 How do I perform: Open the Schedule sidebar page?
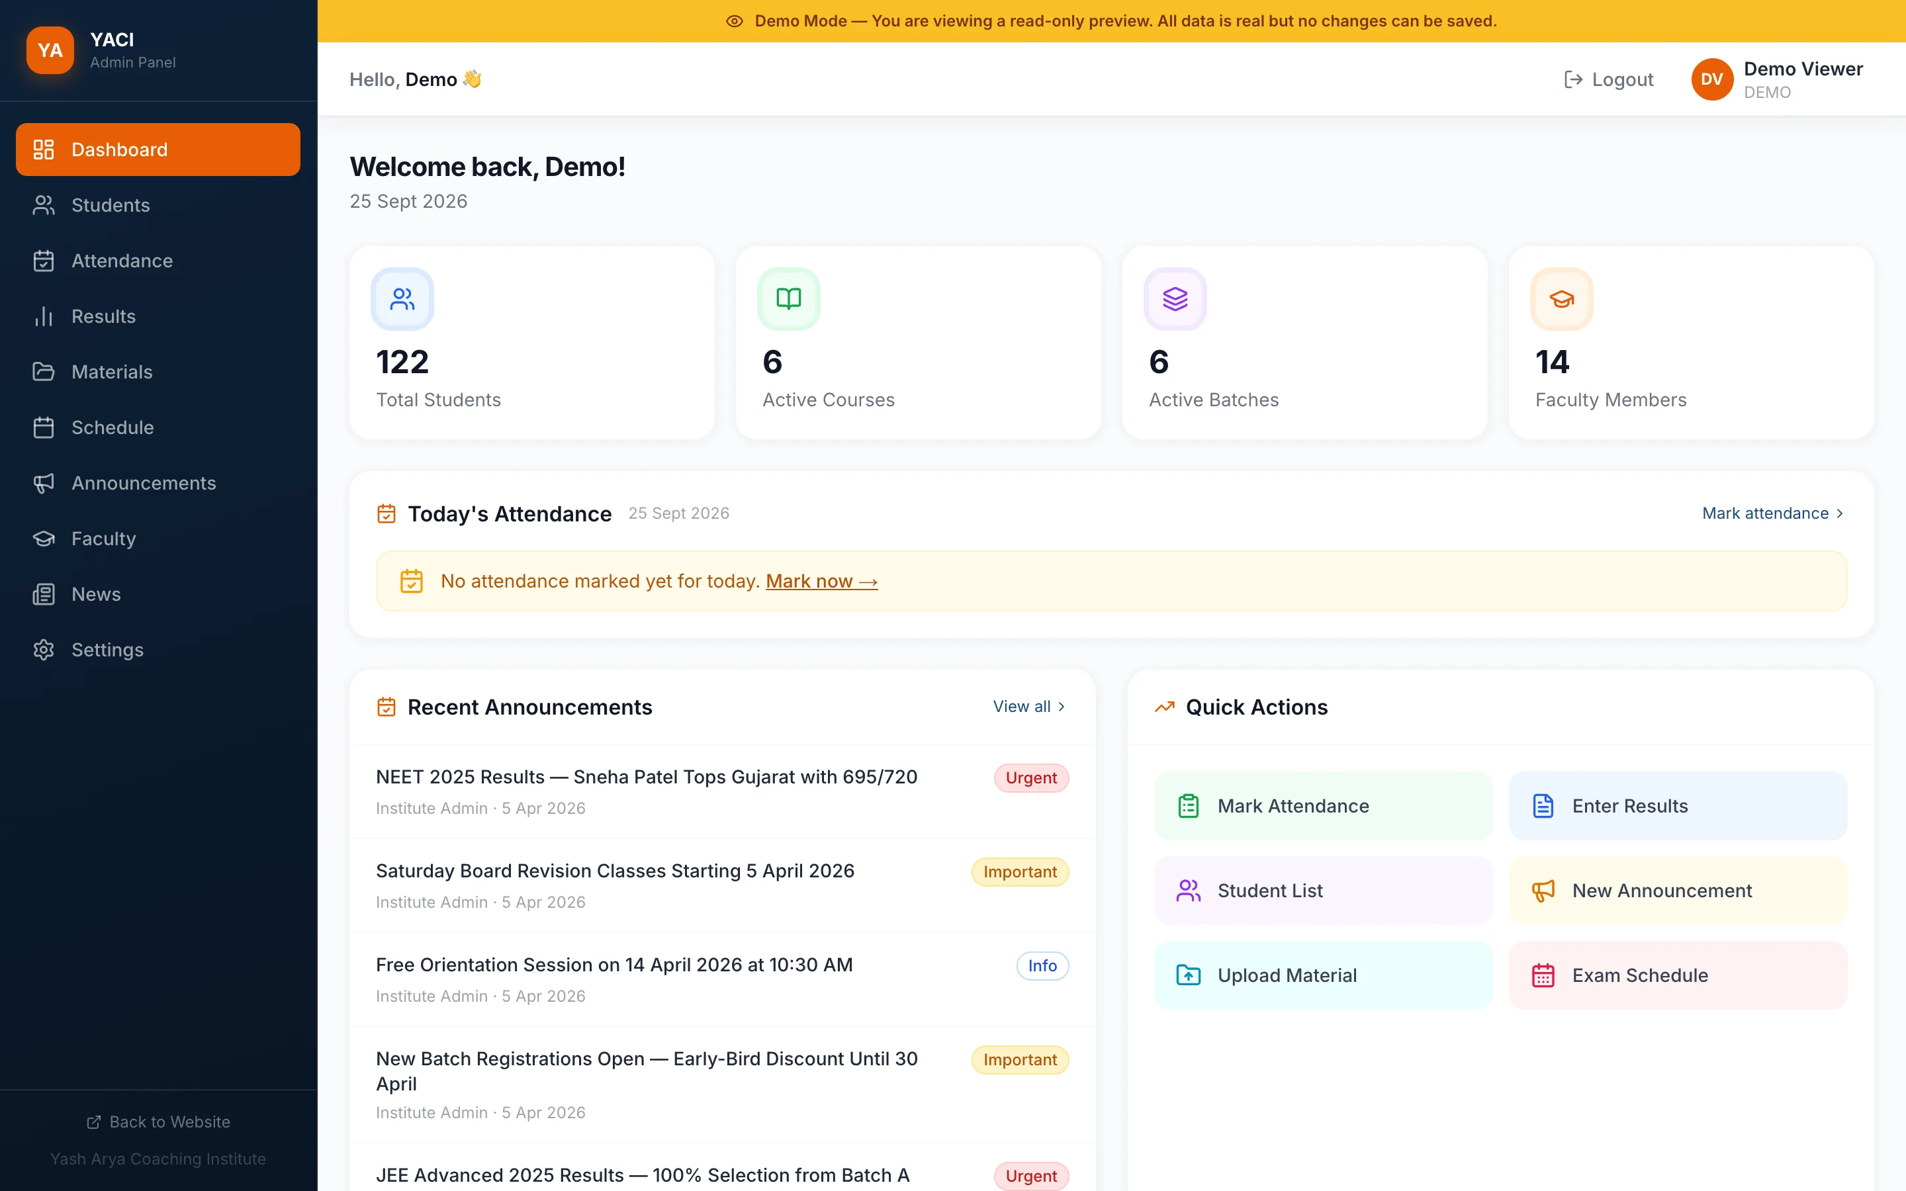tap(158, 427)
